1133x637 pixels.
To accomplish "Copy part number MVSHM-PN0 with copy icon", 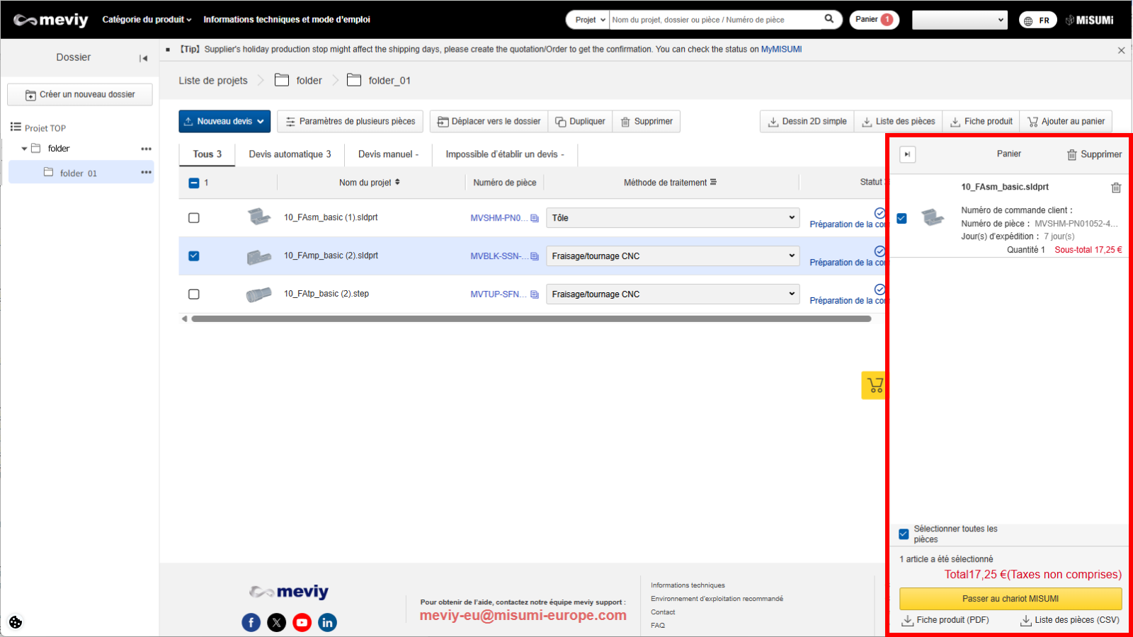I will (x=535, y=218).
